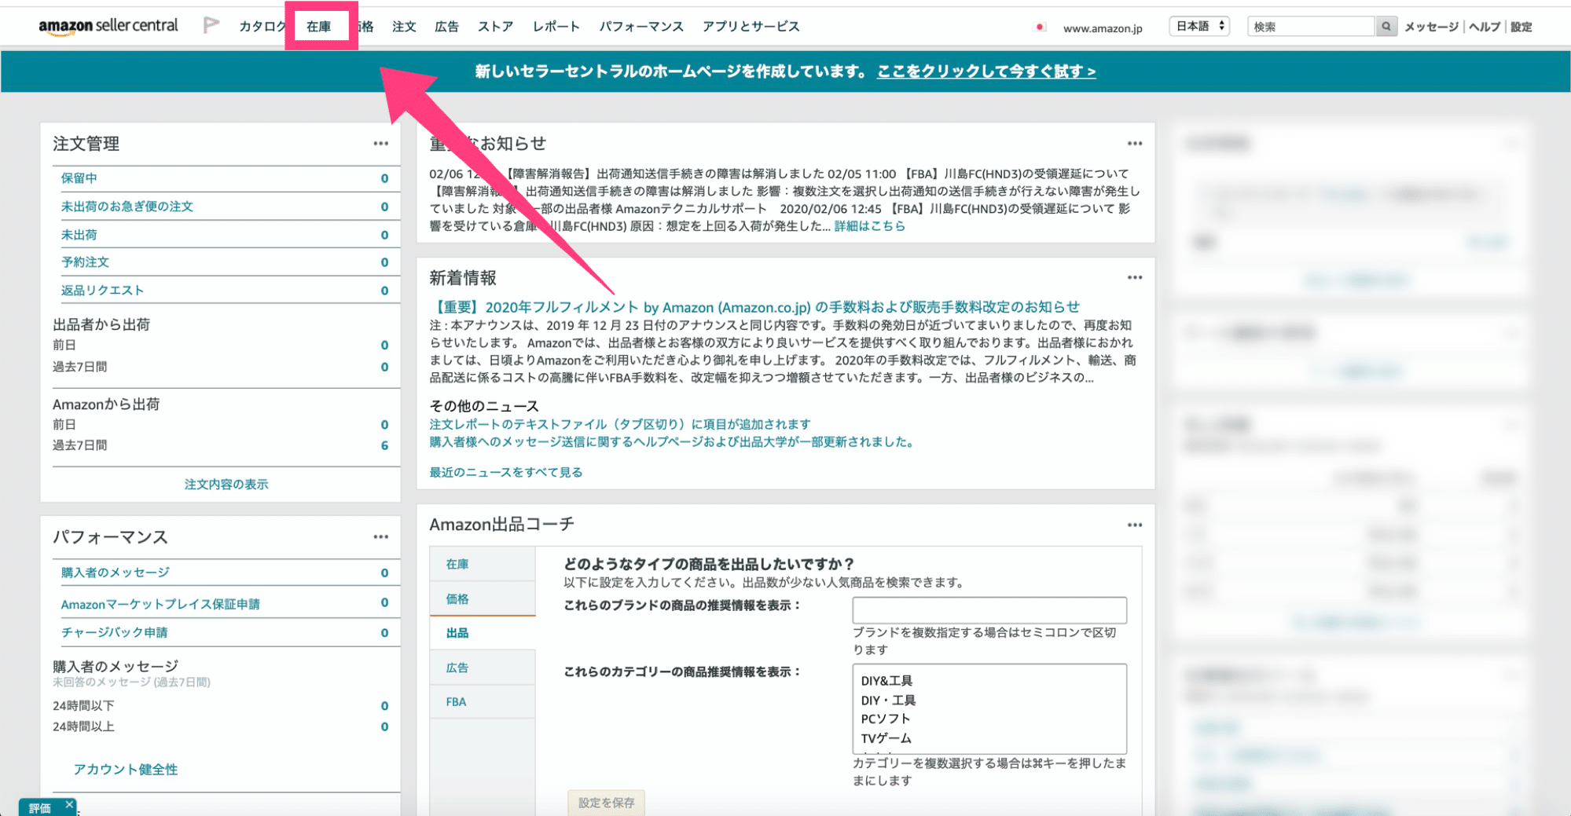Select the 出品 tab in 出品コーチ

coord(483,633)
